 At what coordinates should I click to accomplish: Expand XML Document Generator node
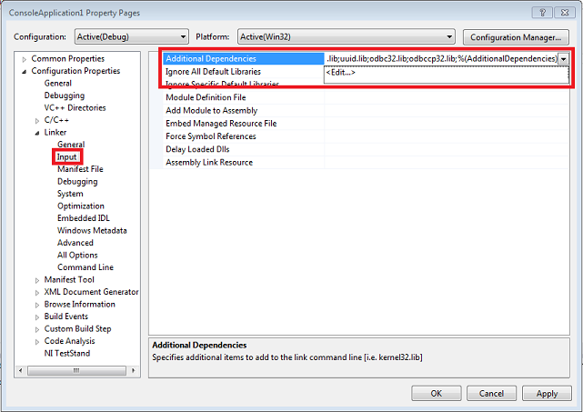37,293
